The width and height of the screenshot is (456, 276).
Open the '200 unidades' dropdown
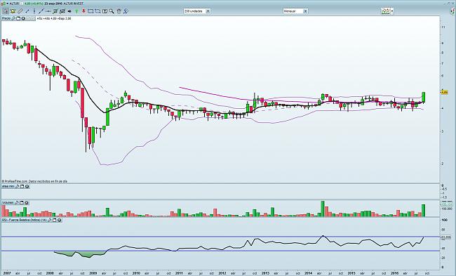pyautogui.click(x=196, y=11)
